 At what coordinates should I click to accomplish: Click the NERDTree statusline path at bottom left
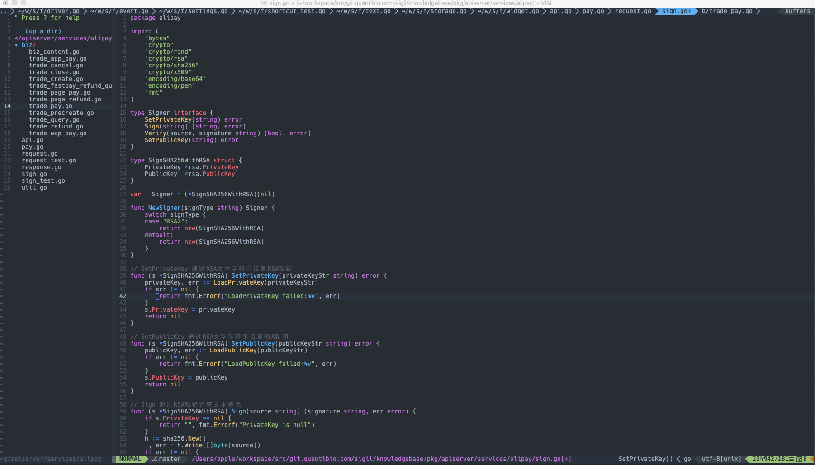[x=51, y=459]
